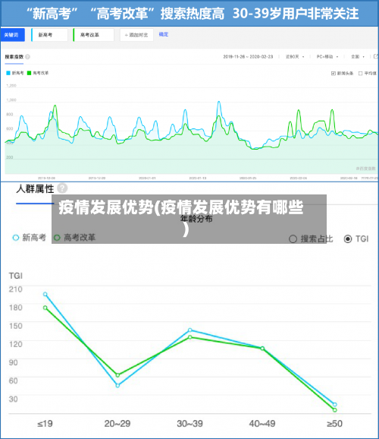The width and height of the screenshot is (379, 439).
Task: Click the 30~39 age axis label
Action: (189, 424)
